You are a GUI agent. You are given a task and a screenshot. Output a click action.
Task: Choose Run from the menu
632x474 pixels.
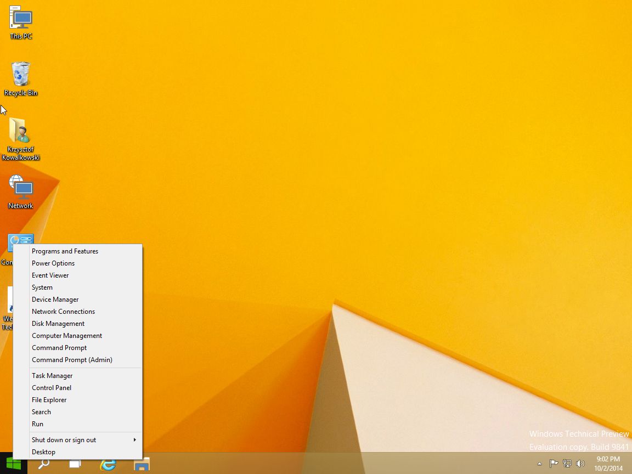click(78, 424)
